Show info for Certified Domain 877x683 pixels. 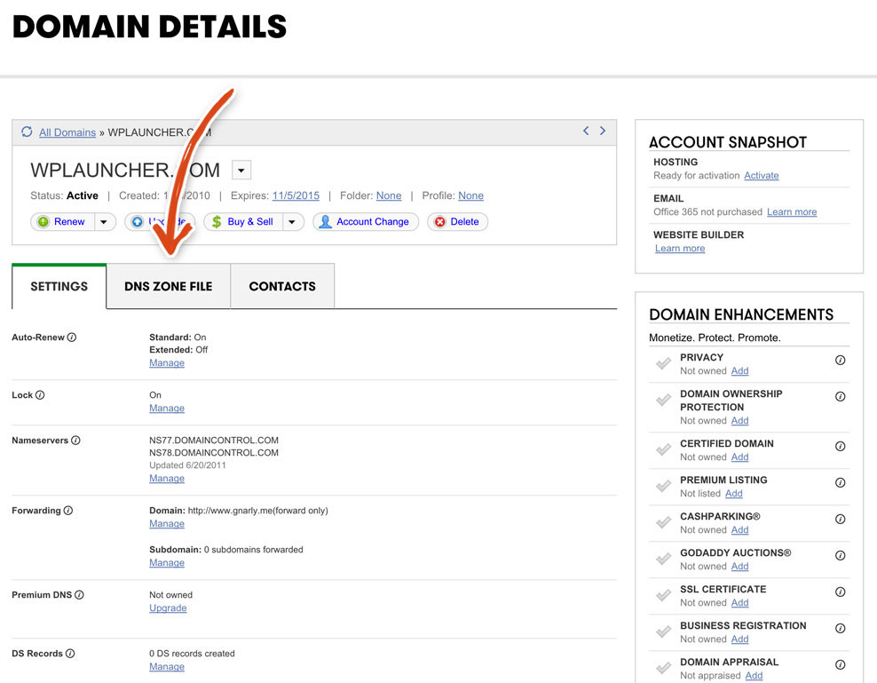840,446
